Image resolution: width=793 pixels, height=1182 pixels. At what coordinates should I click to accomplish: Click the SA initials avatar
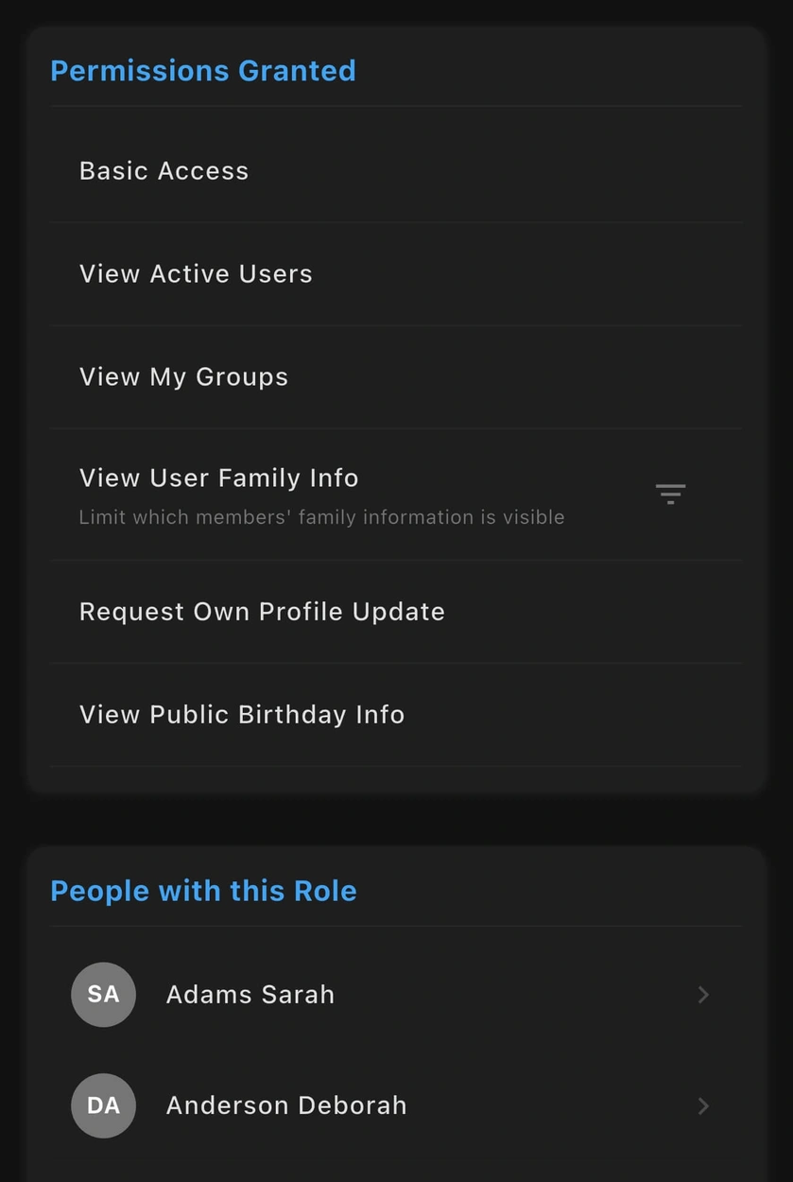103,995
